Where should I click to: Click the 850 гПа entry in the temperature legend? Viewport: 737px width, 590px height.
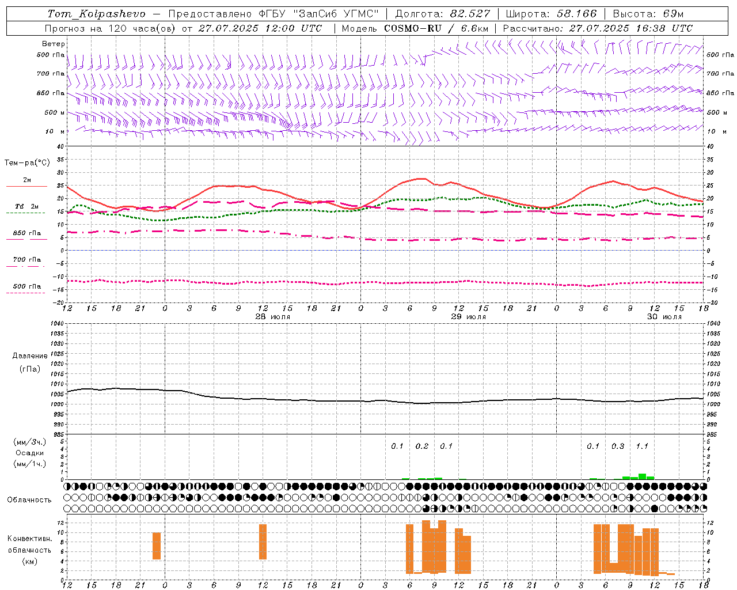coord(27,233)
